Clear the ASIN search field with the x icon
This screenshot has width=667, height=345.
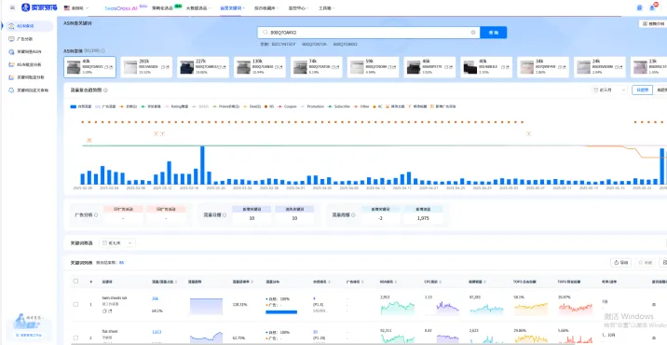[x=473, y=33]
